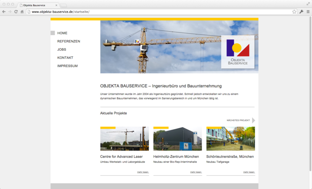
Task: Click the page vertical scrollbar
Action: click(310, 93)
